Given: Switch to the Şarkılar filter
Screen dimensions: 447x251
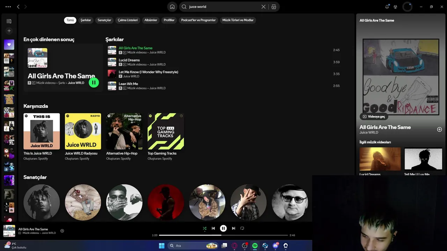Looking at the screenshot, I should [x=86, y=20].
